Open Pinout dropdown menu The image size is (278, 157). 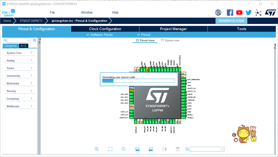[x=144, y=35]
